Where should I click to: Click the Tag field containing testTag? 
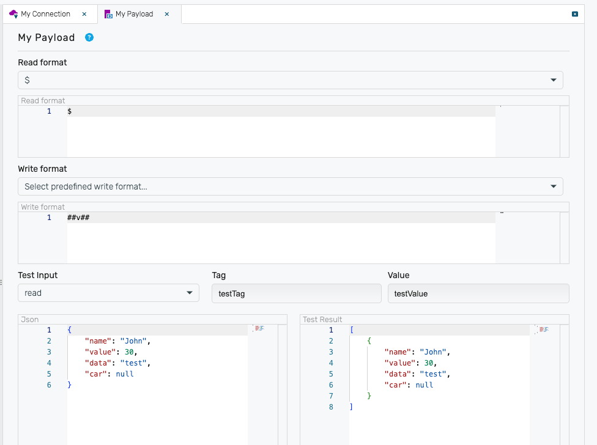tap(296, 293)
